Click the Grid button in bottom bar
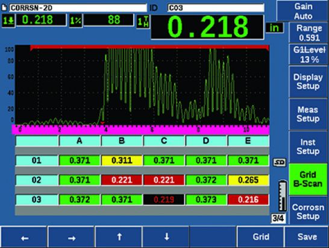329x248 pixels. pos(260,237)
